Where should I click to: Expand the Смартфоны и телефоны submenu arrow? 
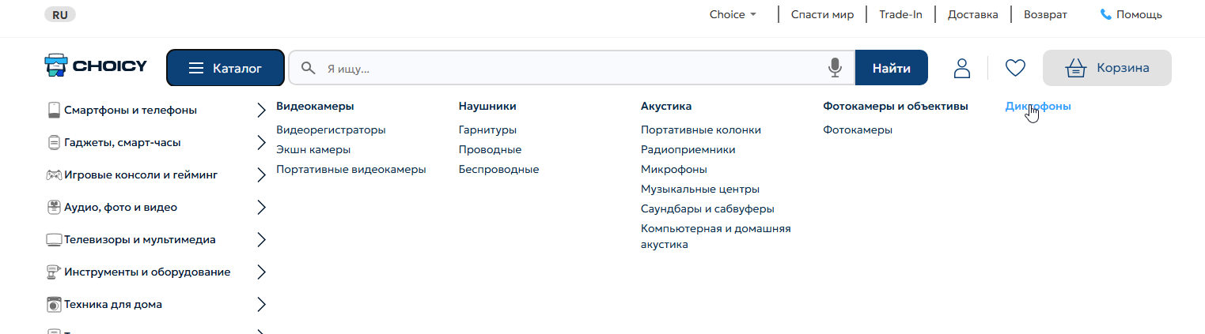(262, 111)
